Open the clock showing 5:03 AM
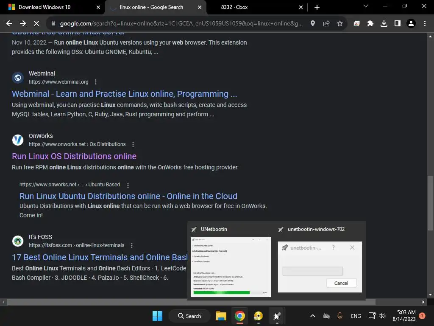 point(404,316)
